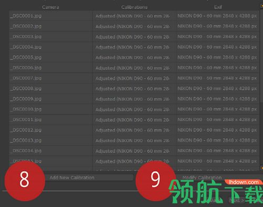The width and height of the screenshot is (263, 207).
Task: Open calibration cell for _DSC0004.jpg
Action: point(134,47)
